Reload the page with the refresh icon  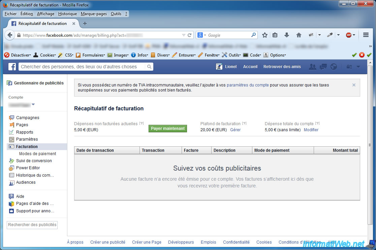(x=189, y=35)
